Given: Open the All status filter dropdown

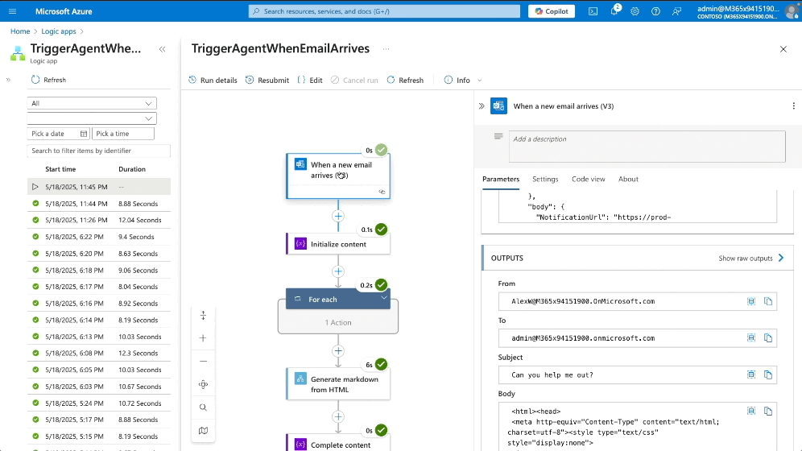Looking at the screenshot, I should click(x=92, y=103).
